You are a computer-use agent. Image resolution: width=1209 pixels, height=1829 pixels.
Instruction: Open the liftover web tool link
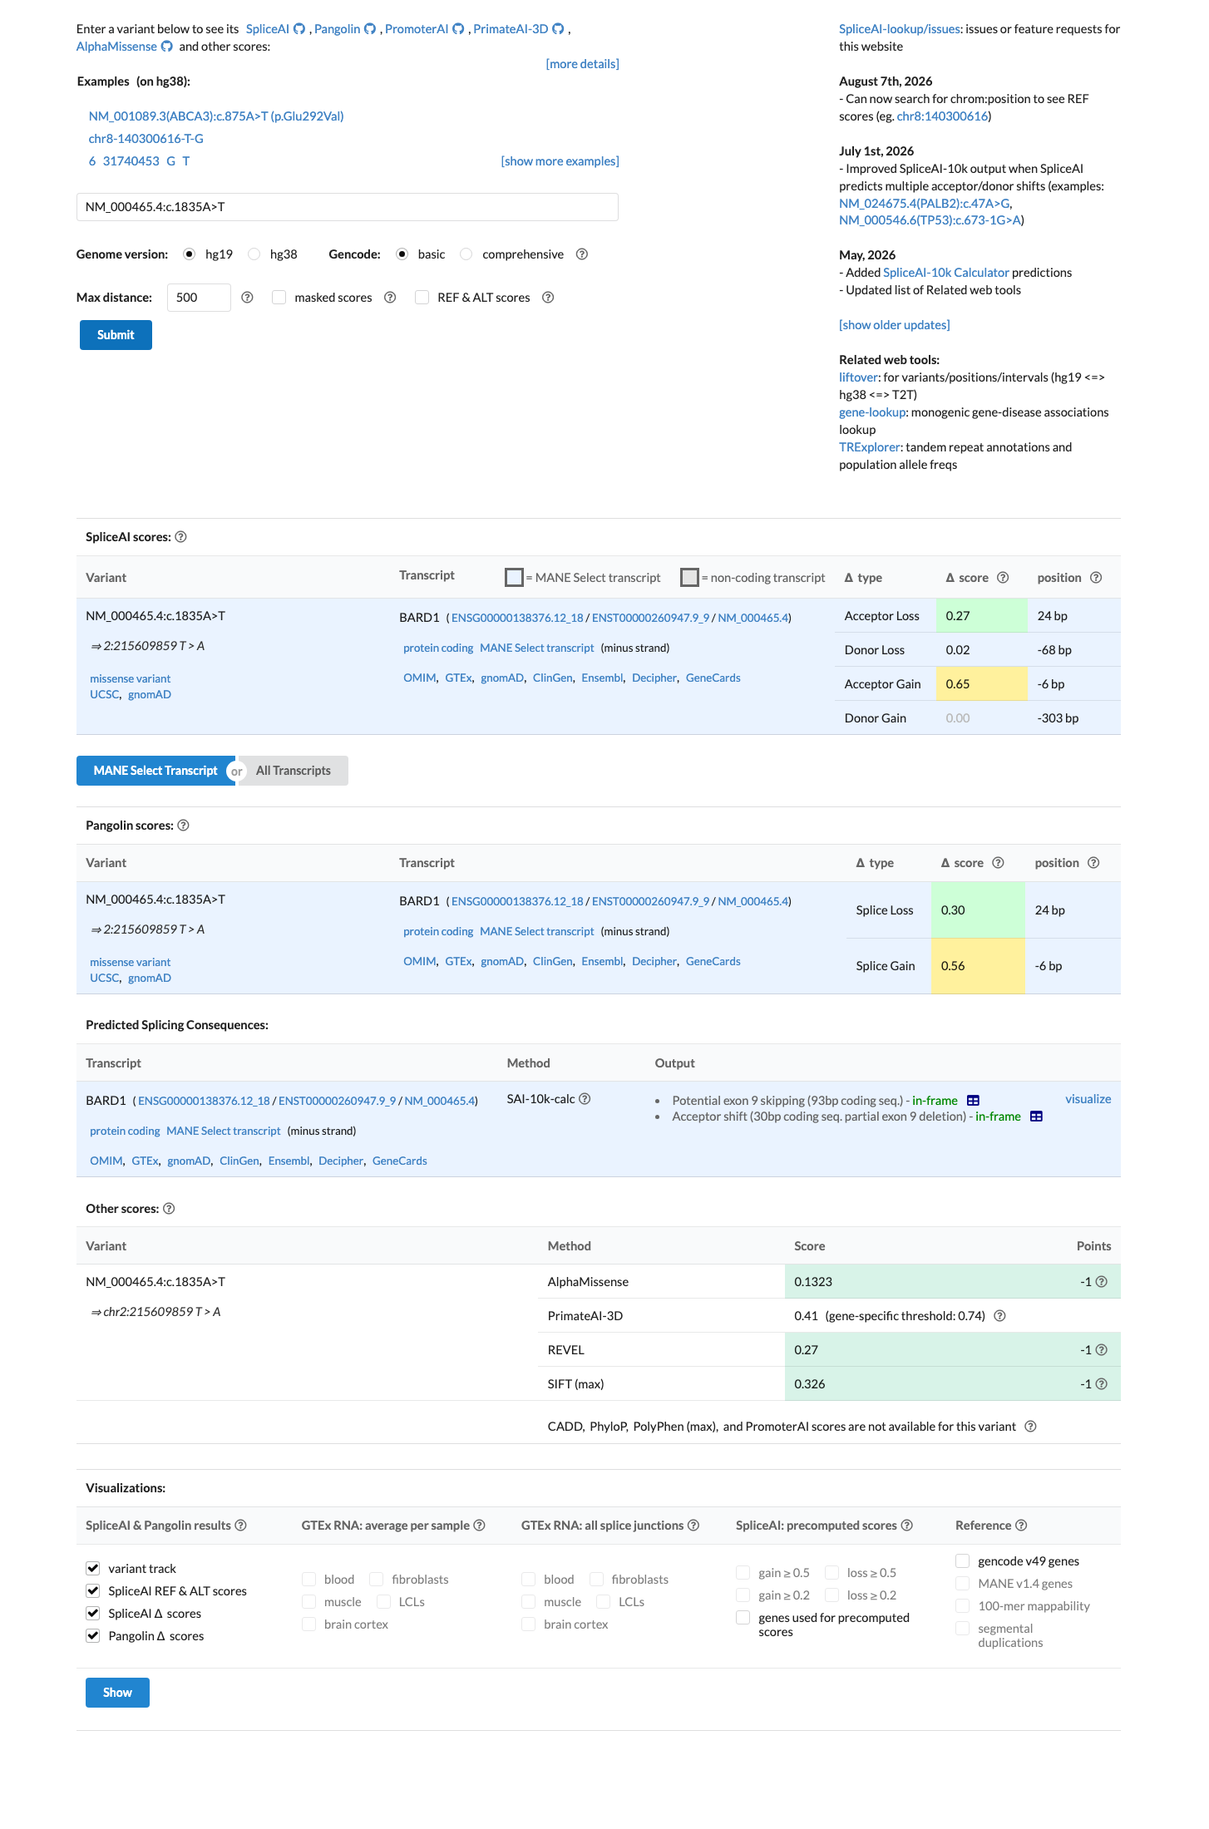pyautogui.click(x=859, y=377)
